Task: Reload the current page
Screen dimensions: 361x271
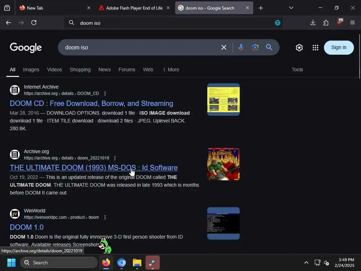Action: (x=34, y=23)
